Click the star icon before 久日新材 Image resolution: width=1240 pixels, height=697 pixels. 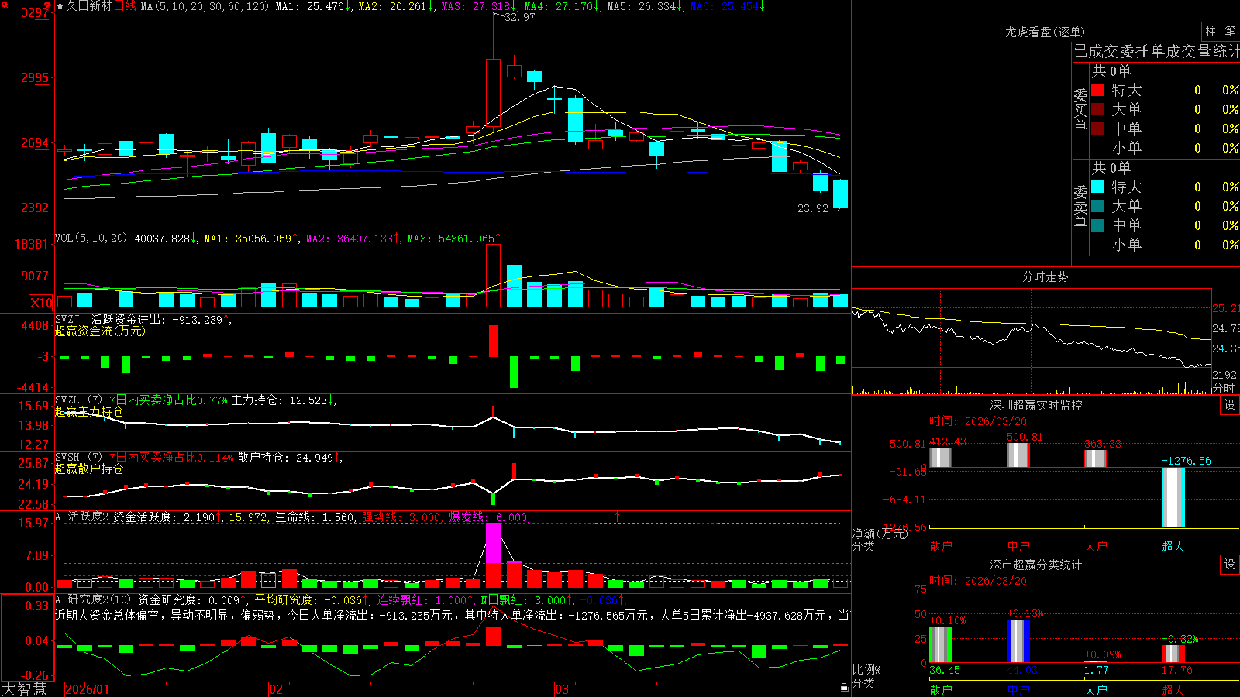(60, 6)
